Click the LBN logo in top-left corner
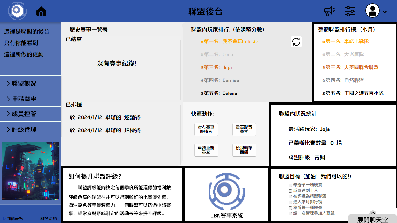This screenshot has width=397, height=223. point(17,11)
